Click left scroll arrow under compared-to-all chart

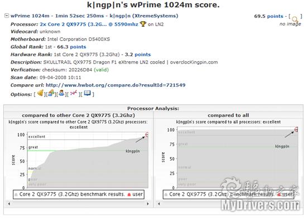tap(159, 204)
